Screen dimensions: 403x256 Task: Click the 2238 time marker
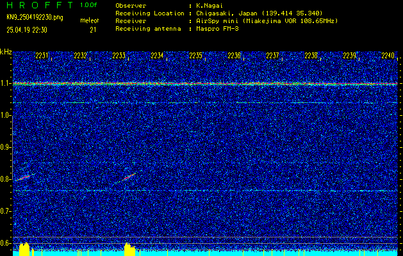pyautogui.click(x=311, y=56)
